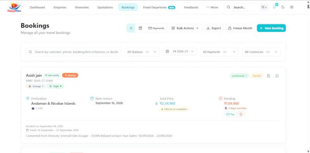Click the New Booking button
The height and width of the screenshot is (153, 310).
[271, 28]
